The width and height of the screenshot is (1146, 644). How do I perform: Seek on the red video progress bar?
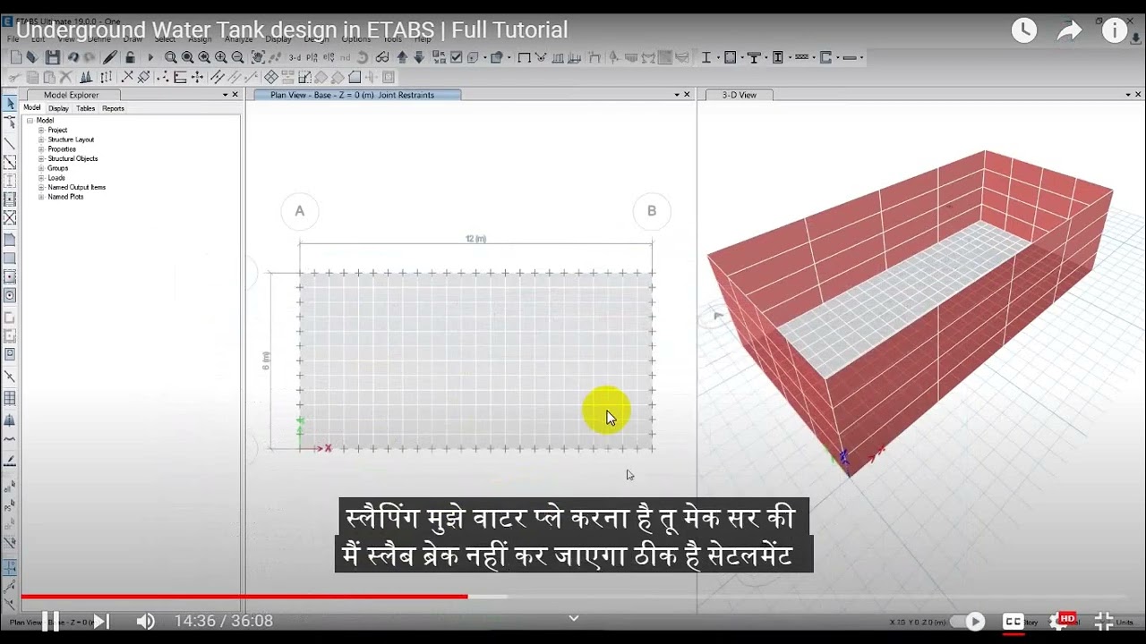(x=244, y=597)
